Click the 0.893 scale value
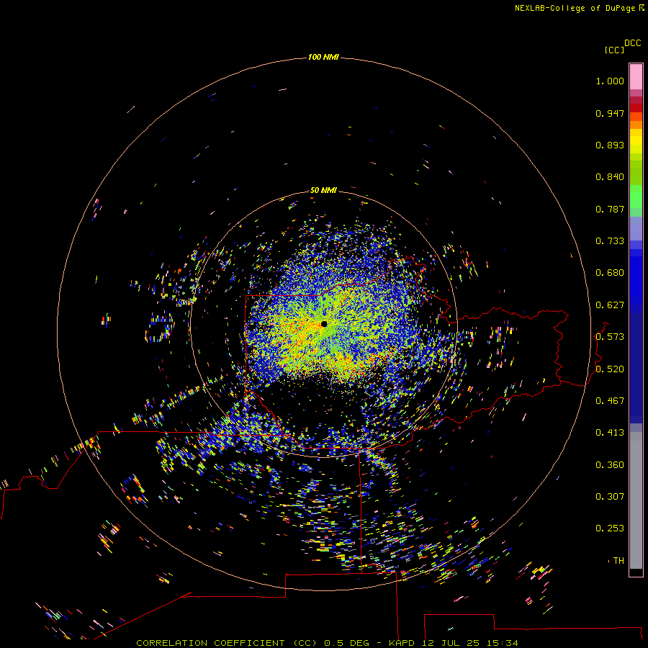 pos(610,145)
